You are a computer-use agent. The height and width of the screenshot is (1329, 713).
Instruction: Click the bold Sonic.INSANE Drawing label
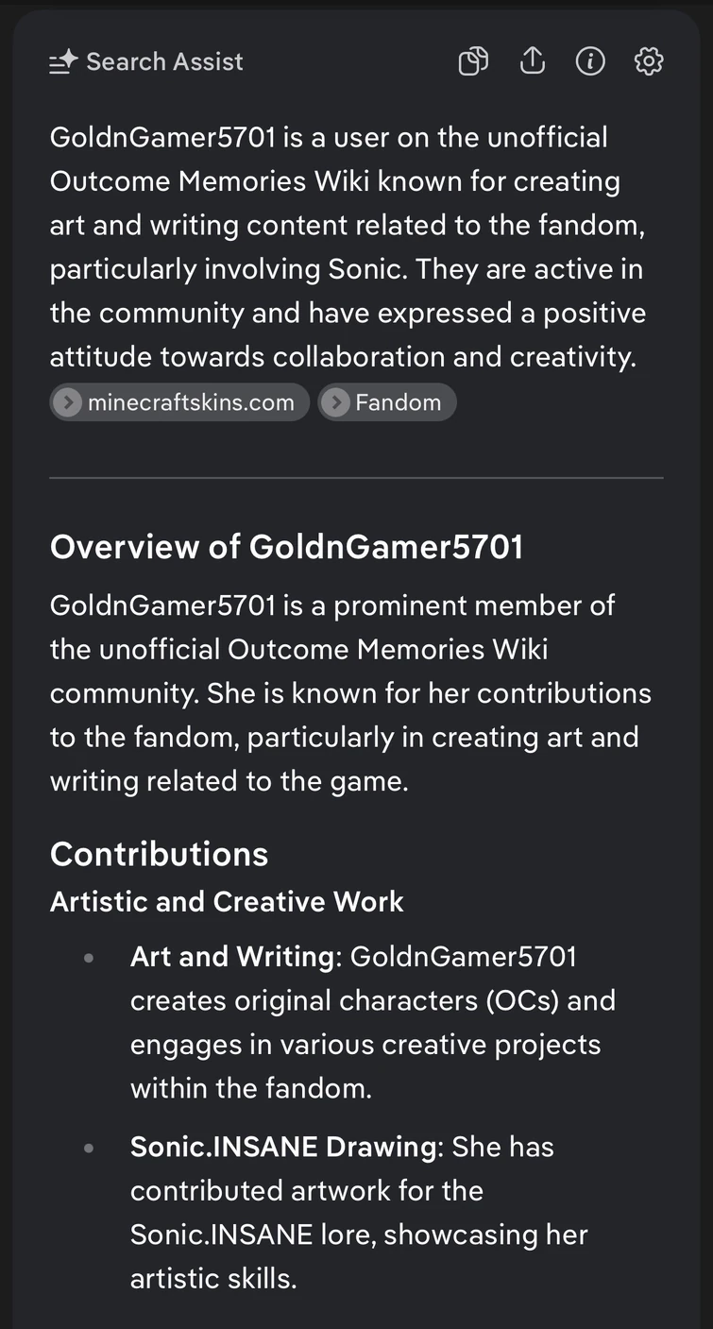[285, 1147]
